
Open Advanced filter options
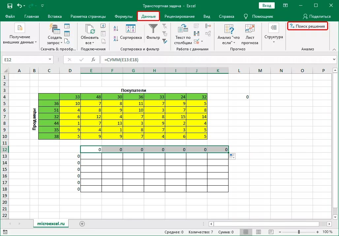tap(165, 41)
